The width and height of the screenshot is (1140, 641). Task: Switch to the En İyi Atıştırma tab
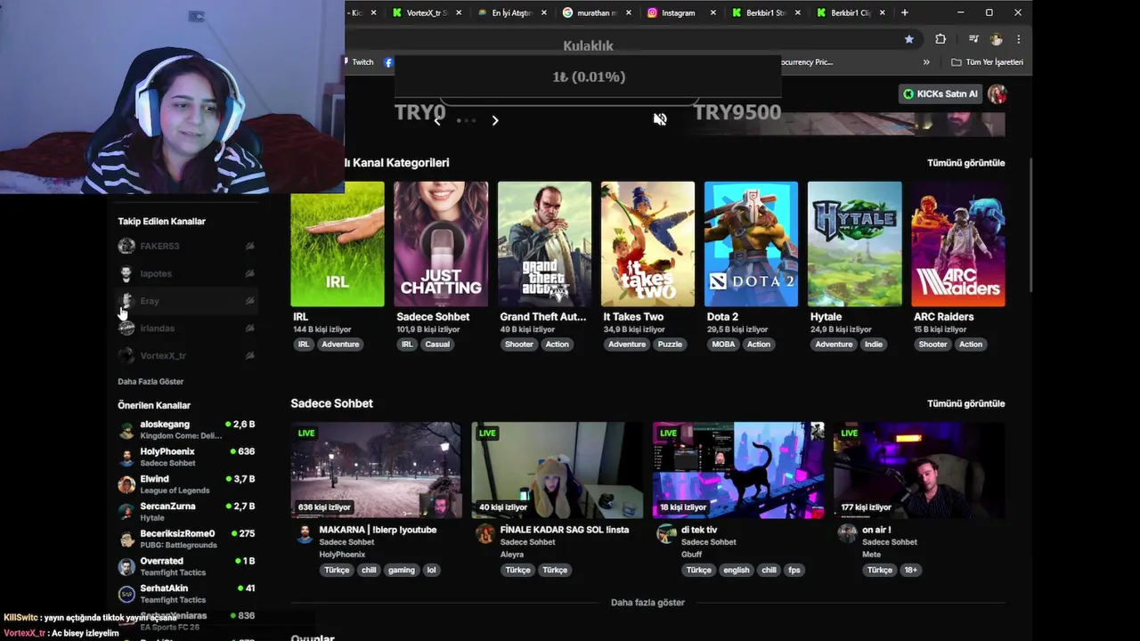(510, 12)
